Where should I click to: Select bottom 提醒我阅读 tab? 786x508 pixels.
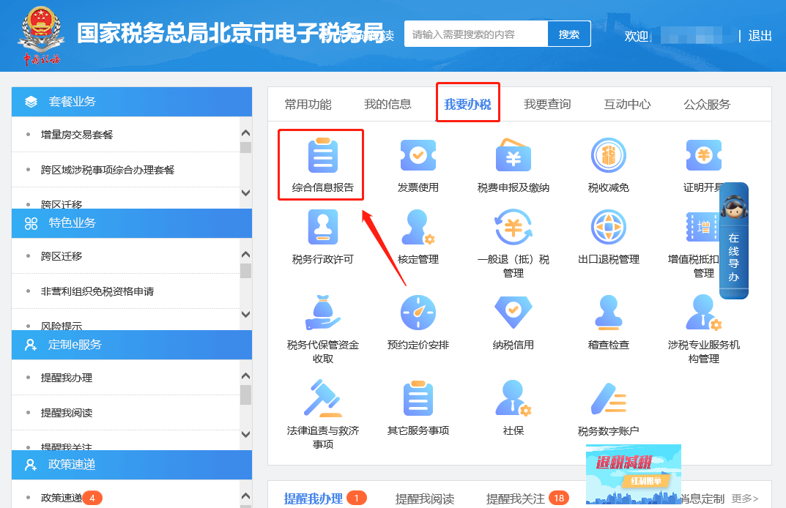point(425,499)
